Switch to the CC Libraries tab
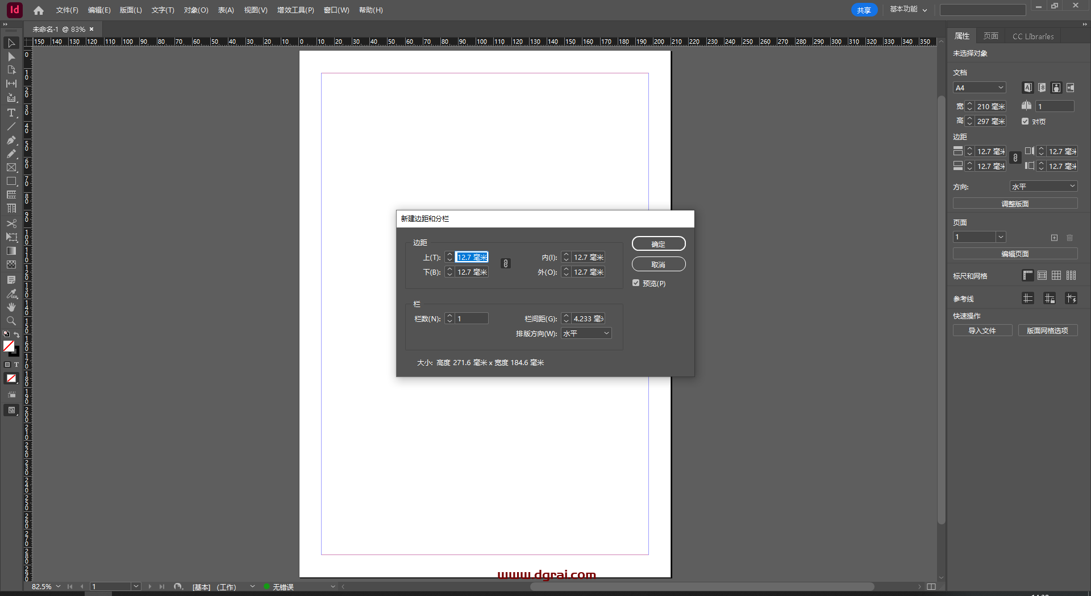 pos(1033,36)
